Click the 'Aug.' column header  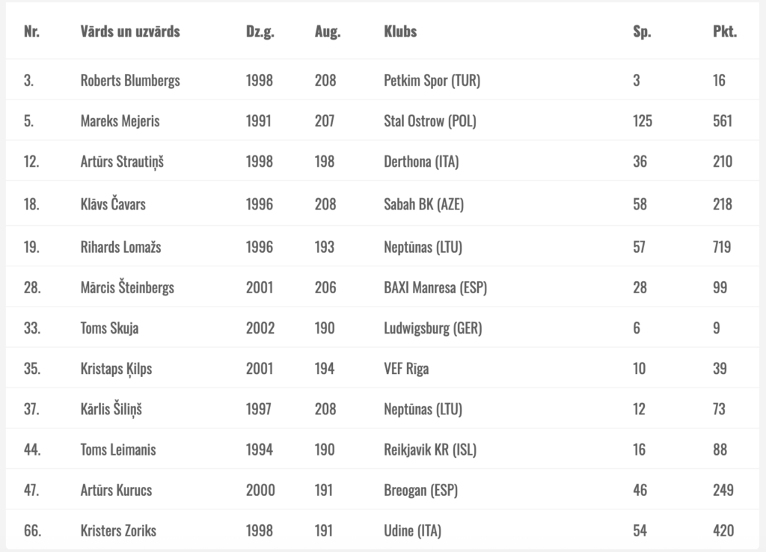[328, 32]
